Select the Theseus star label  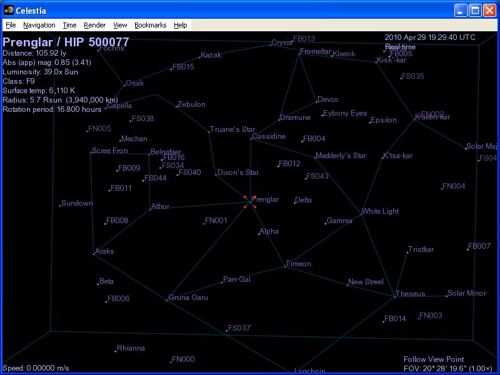pyautogui.click(x=411, y=294)
